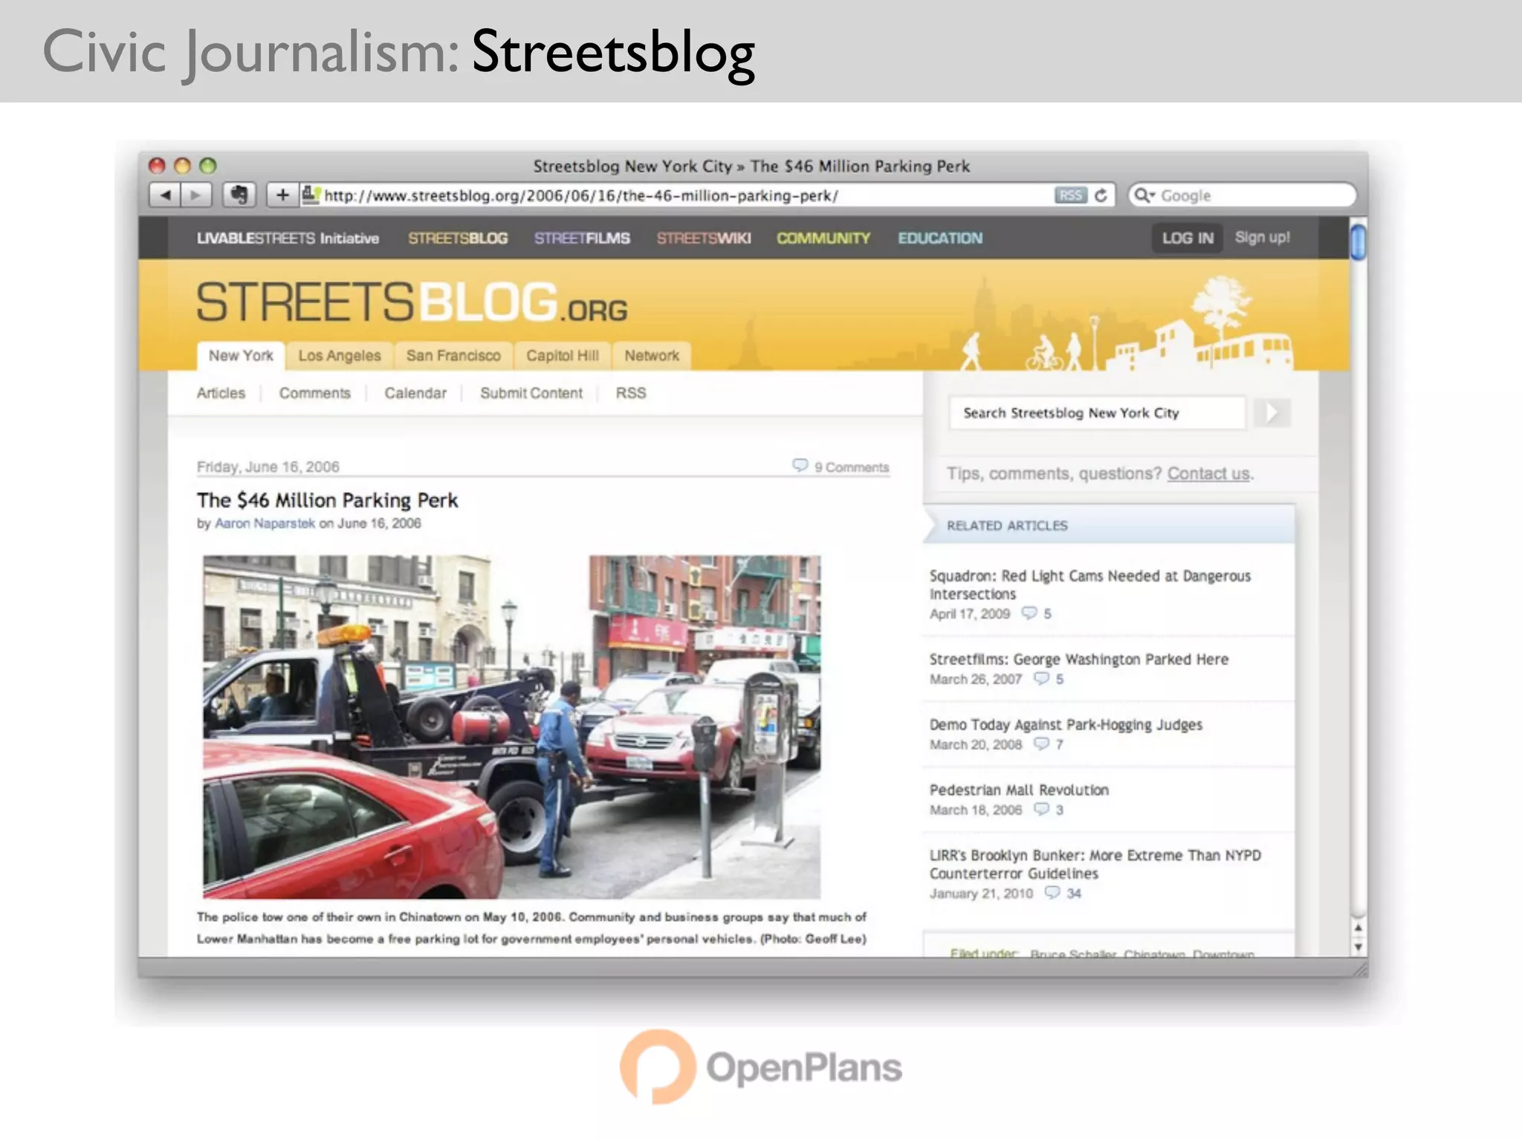The width and height of the screenshot is (1522, 1141).
Task: Open Pedestrian Mall Revolution article
Action: click(1019, 790)
